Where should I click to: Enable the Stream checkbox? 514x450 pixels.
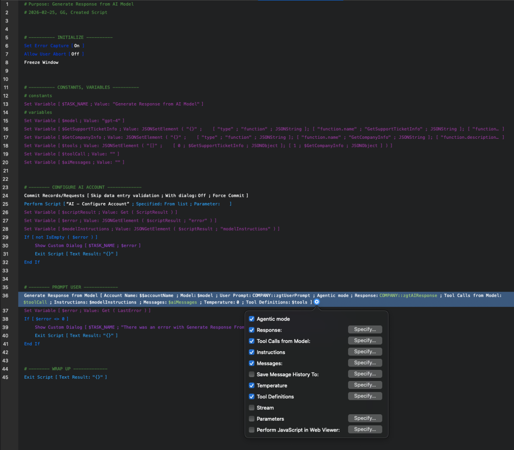pyautogui.click(x=252, y=408)
